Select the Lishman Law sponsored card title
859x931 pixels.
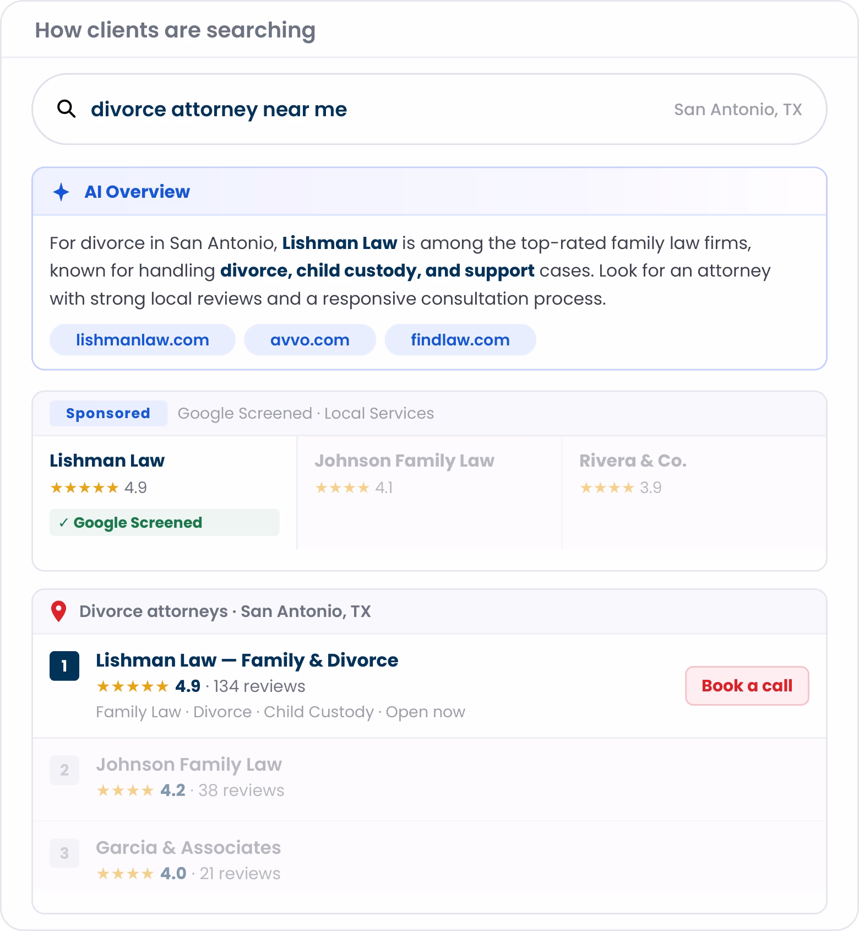107,461
